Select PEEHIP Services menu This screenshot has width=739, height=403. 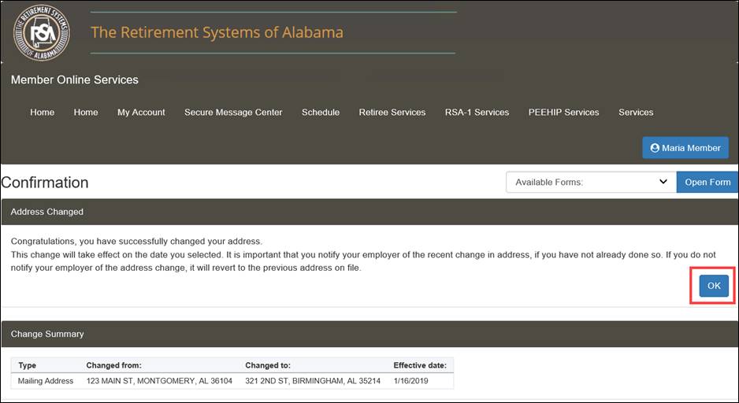(x=563, y=113)
